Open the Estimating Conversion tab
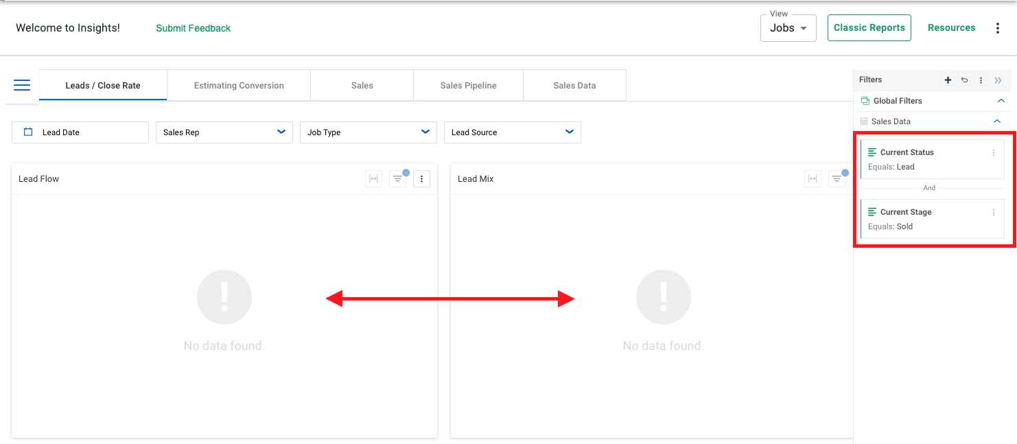 (238, 84)
